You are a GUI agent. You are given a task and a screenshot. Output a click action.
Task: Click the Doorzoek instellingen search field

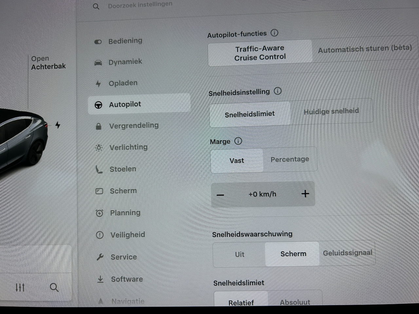pos(140,5)
